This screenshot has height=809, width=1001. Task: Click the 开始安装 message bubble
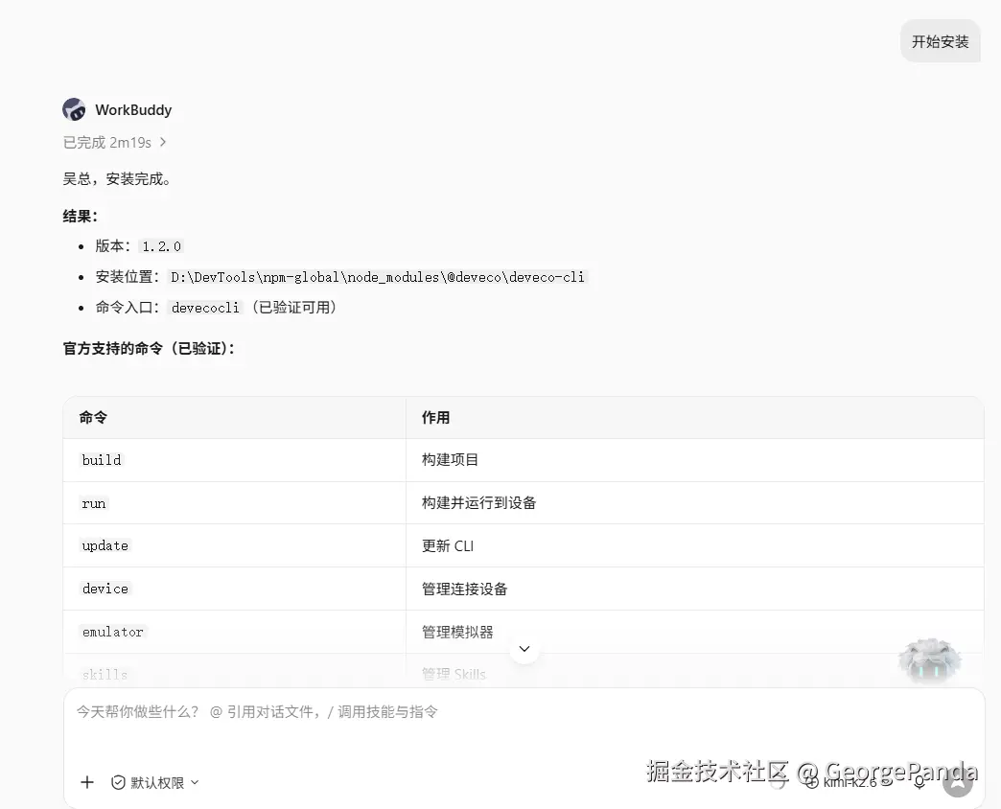tap(940, 41)
